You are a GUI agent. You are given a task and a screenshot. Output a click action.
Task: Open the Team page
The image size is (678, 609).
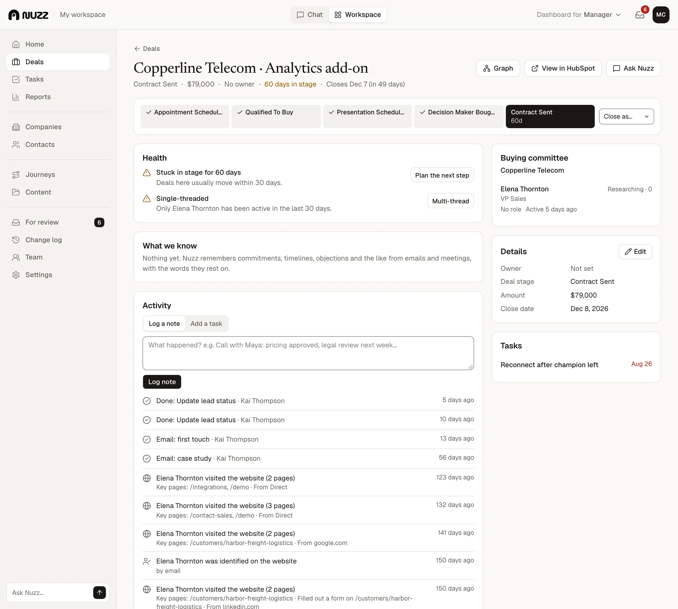(x=58, y=257)
